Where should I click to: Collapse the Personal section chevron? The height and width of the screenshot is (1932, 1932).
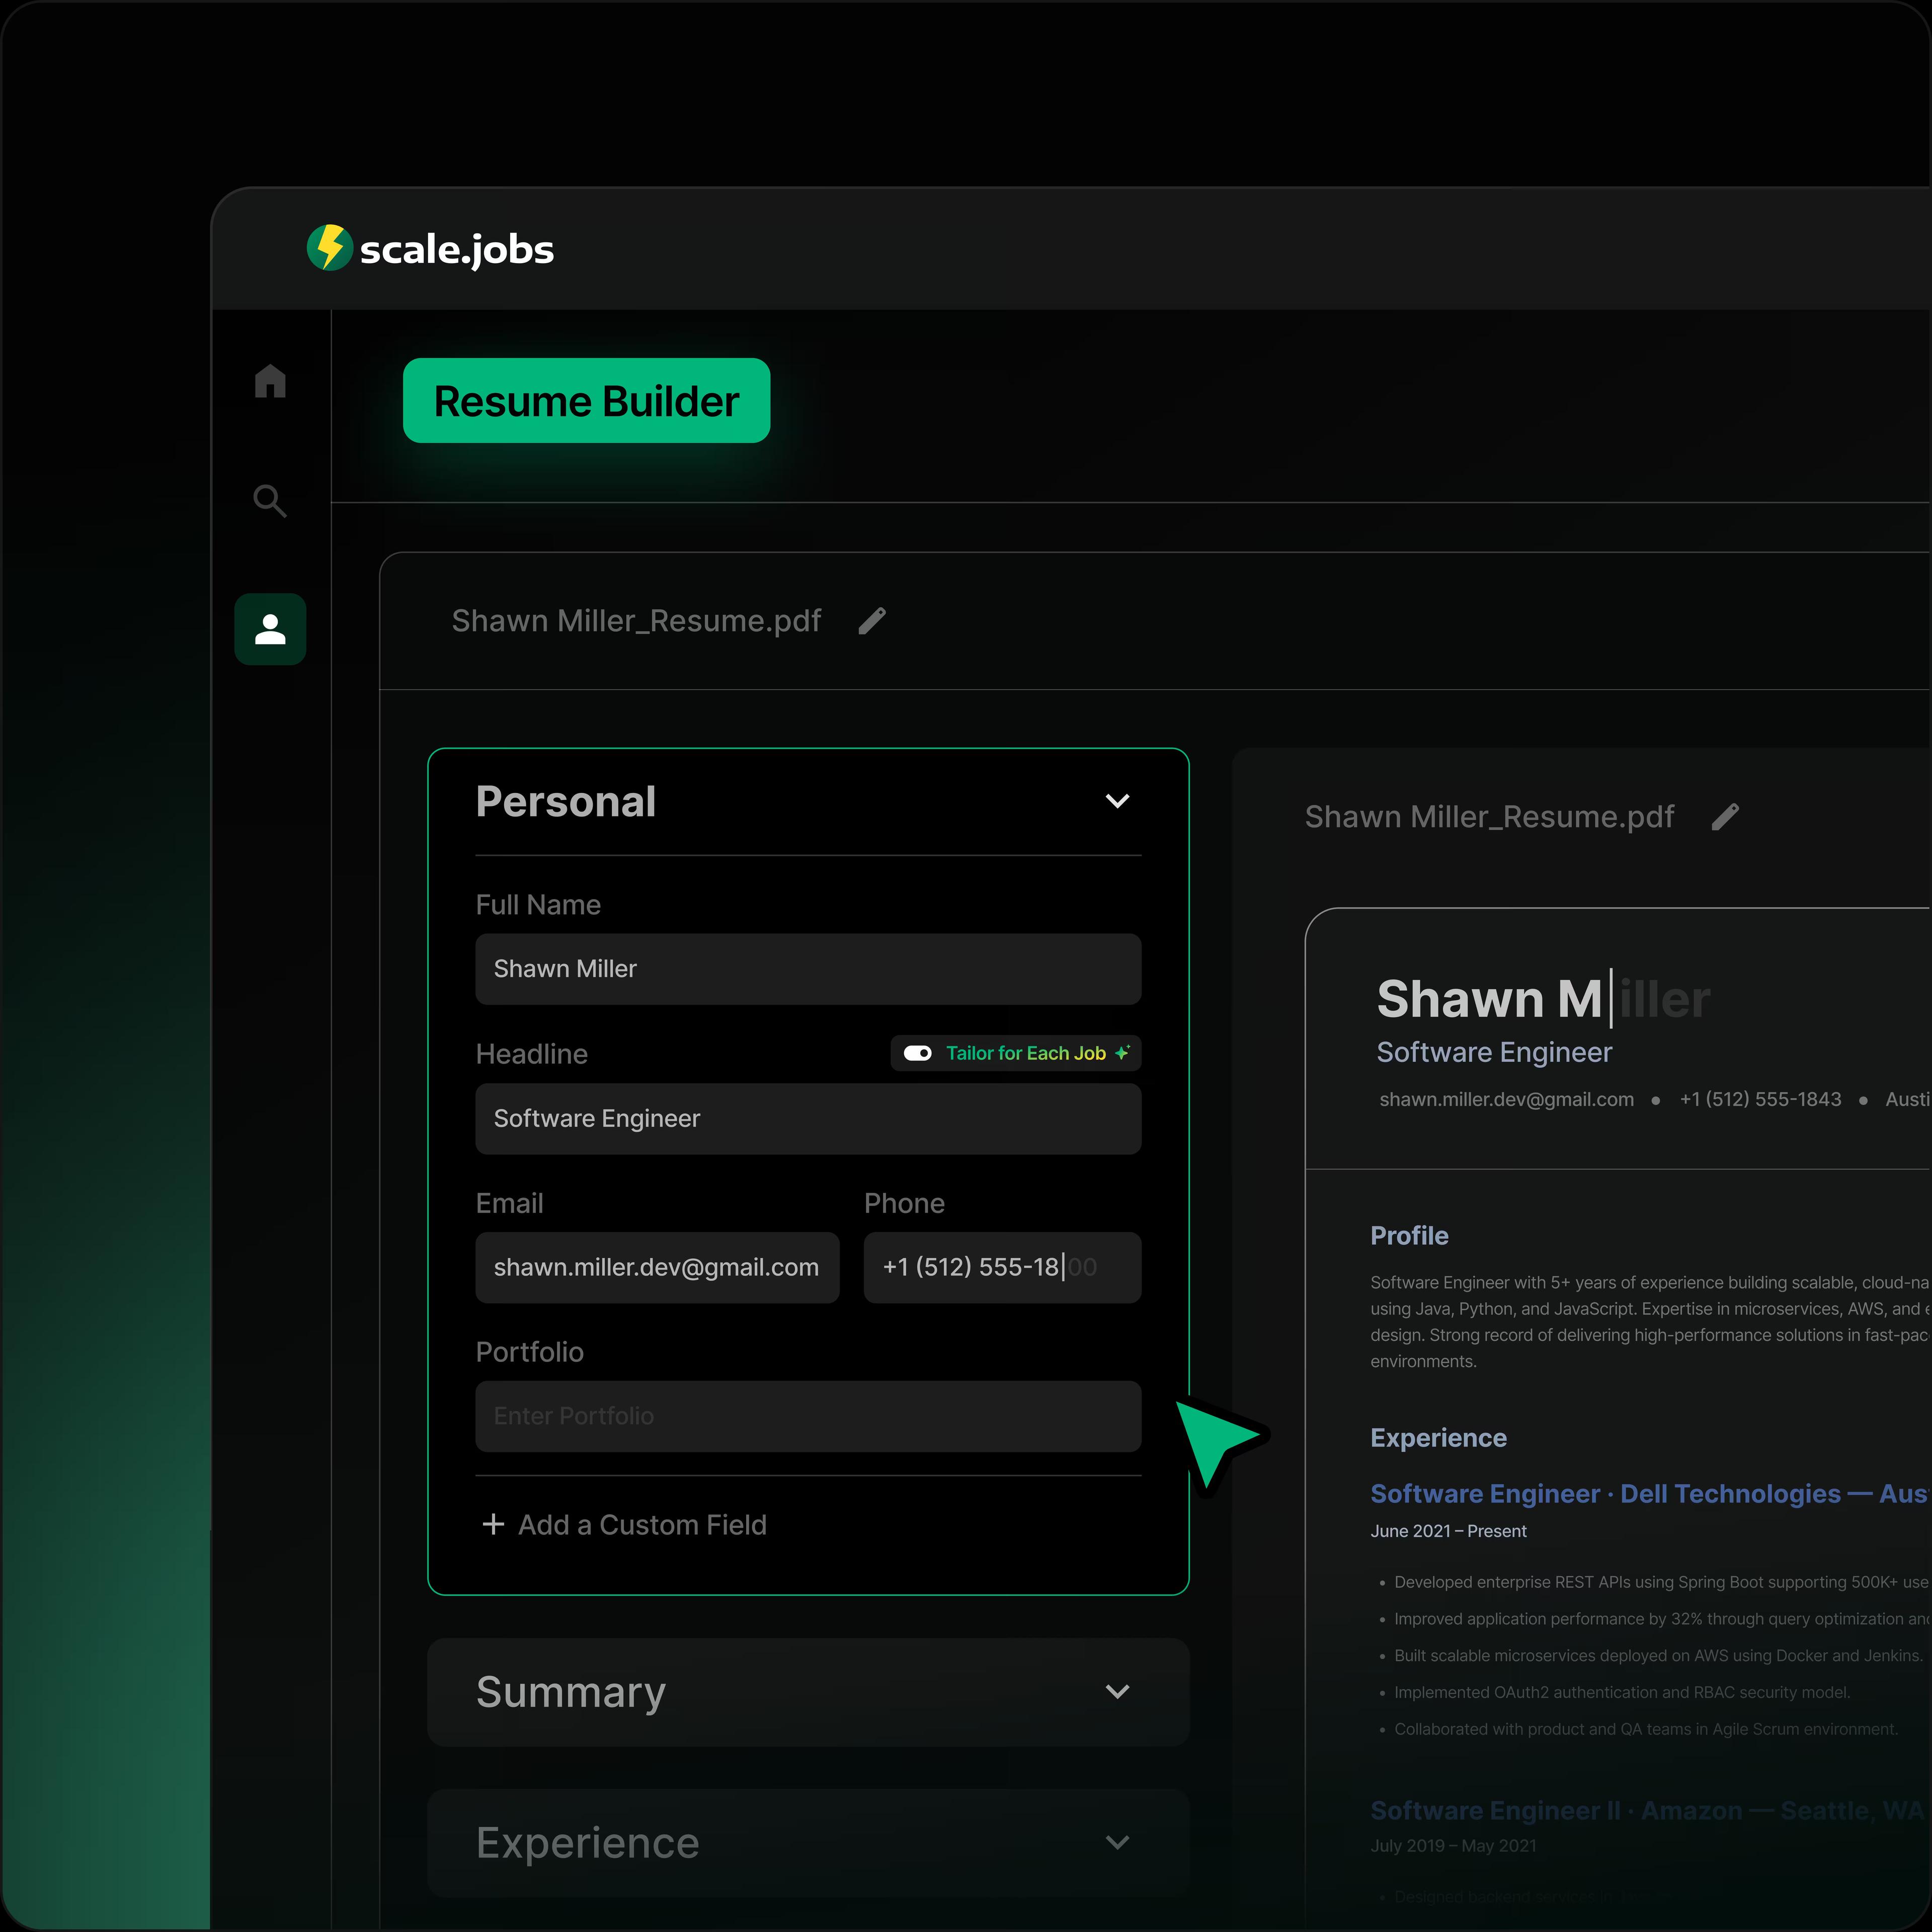(x=1117, y=801)
